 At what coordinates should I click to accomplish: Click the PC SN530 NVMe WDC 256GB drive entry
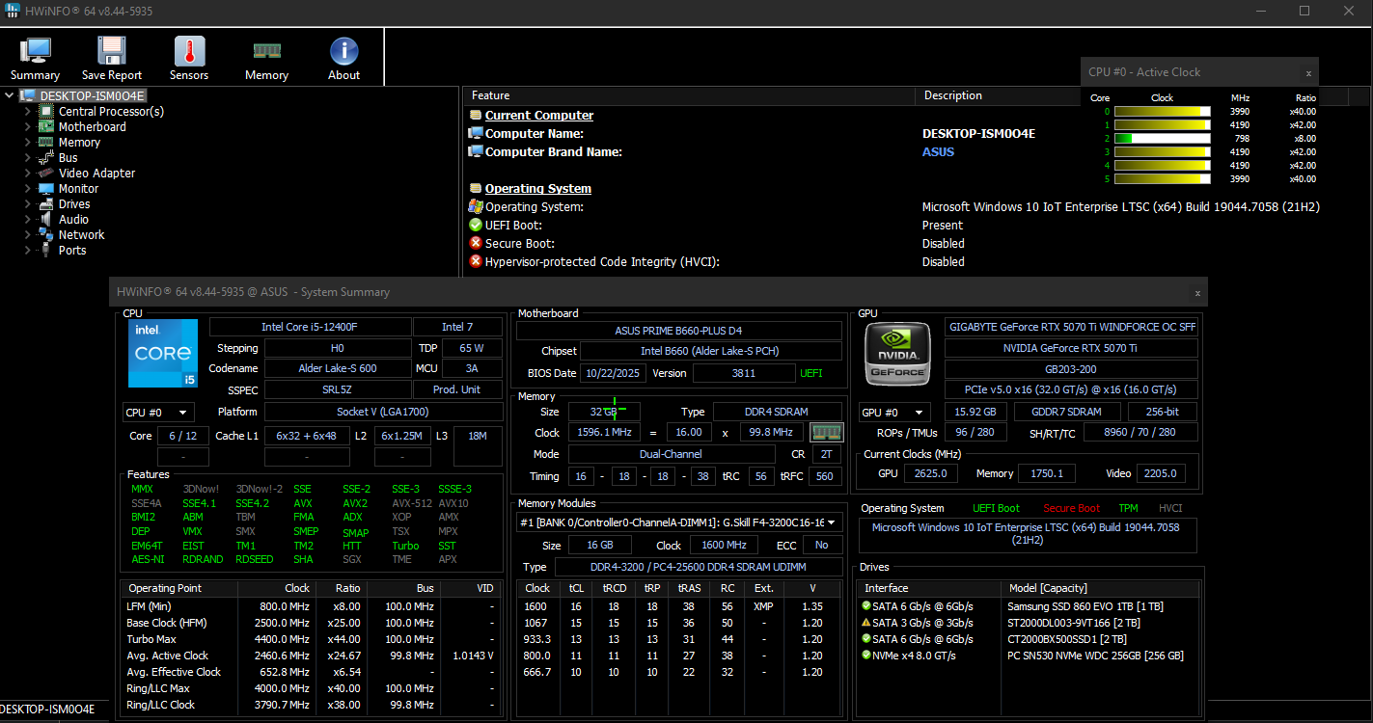click(x=1095, y=656)
